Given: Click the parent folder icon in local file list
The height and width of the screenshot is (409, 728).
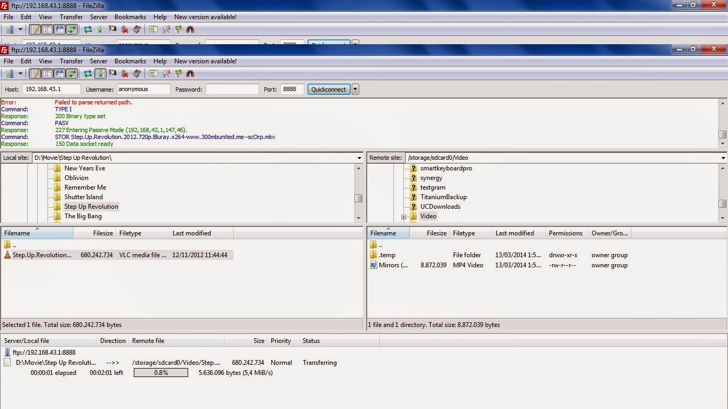Looking at the screenshot, I should [7, 245].
